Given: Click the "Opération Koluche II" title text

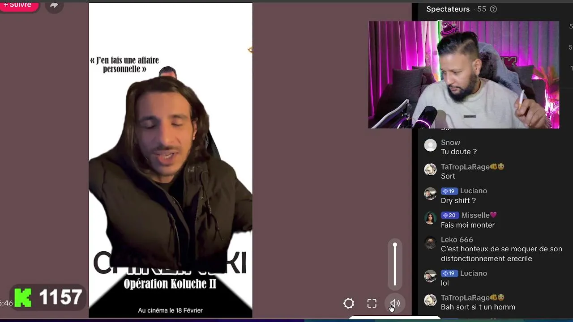Looking at the screenshot, I should tap(170, 284).
